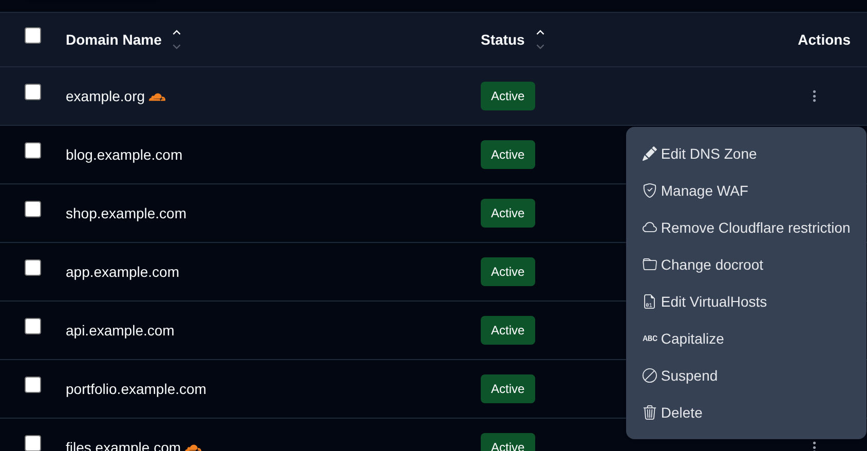Screen dimensions: 867x451
Task: Sort table by Status arrows
Action: (540, 40)
